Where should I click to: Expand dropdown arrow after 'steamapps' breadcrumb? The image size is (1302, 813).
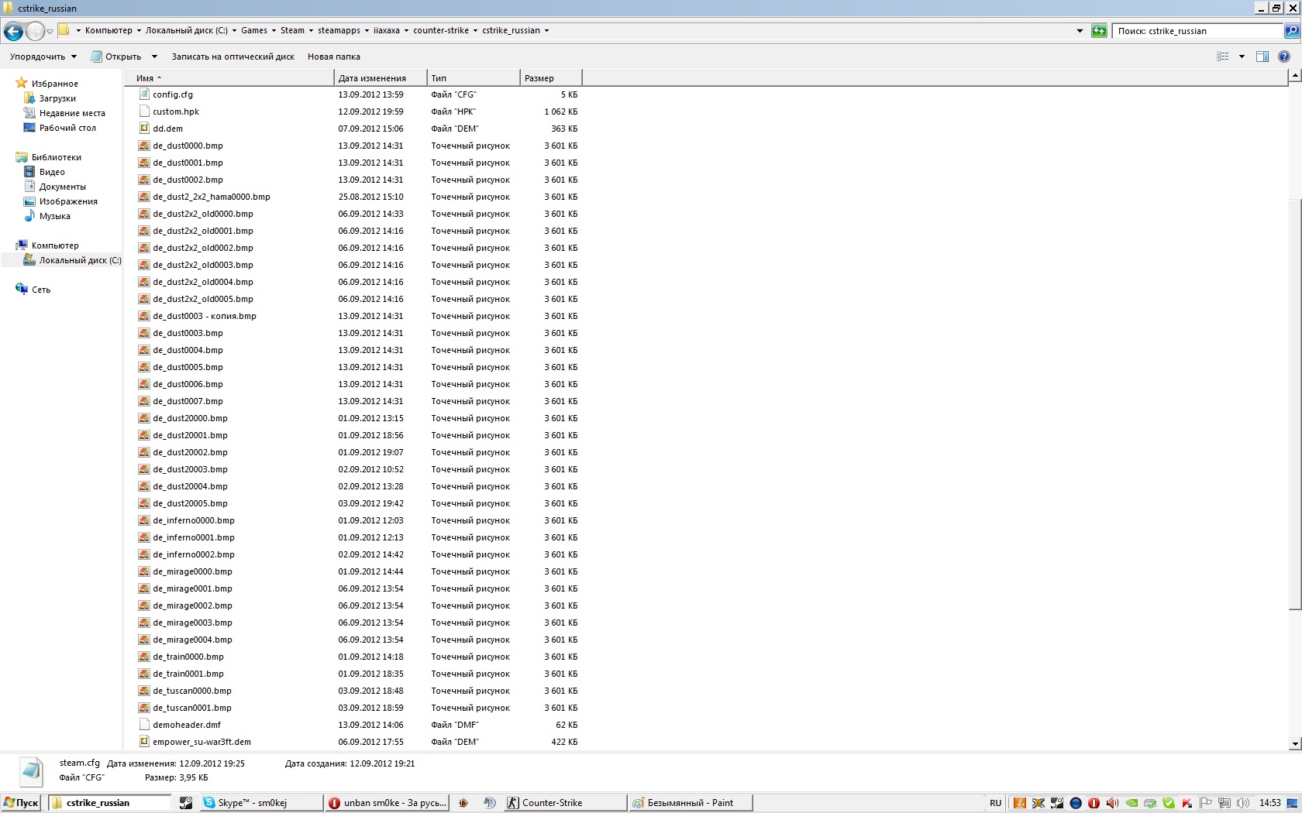pos(367,31)
